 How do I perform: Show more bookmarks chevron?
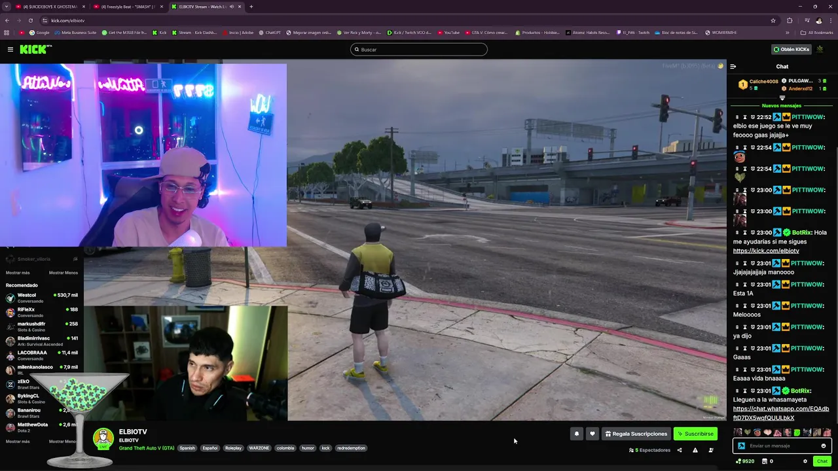pyautogui.click(x=788, y=33)
